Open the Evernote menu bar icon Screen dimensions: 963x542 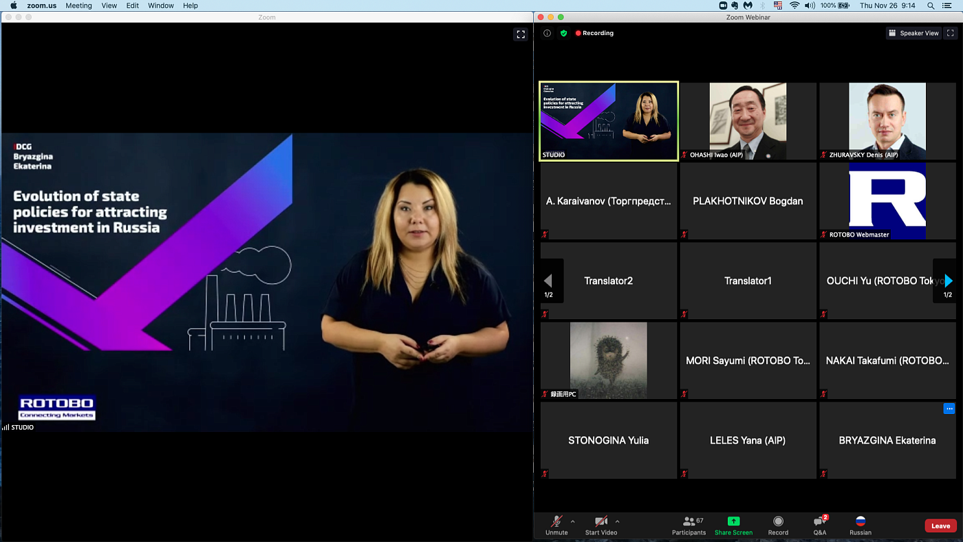click(x=736, y=6)
